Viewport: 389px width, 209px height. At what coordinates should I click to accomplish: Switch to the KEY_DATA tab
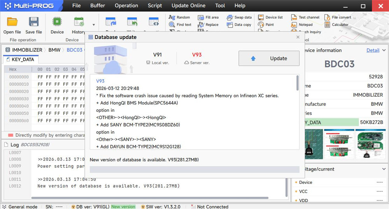pyautogui.click(x=23, y=59)
